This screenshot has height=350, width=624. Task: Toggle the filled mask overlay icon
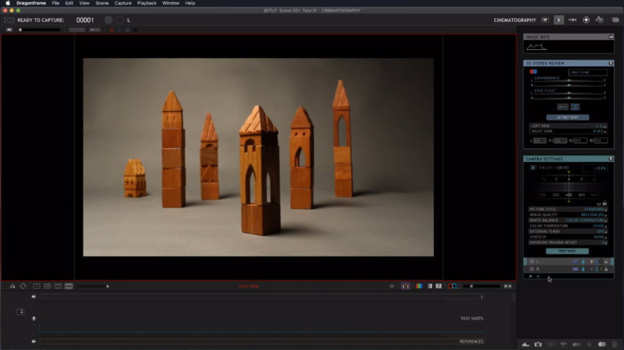tap(68, 286)
